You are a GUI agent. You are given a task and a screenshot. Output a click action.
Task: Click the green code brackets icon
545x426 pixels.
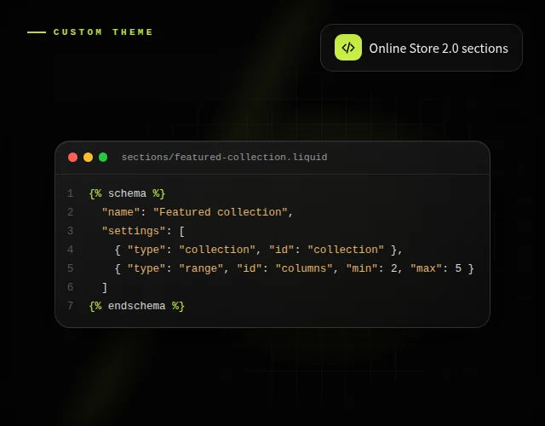348,48
